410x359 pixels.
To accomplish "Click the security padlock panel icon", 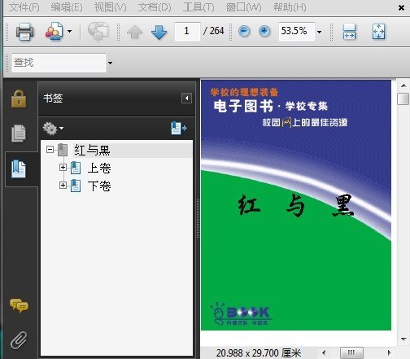I will [x=19, y=99].
